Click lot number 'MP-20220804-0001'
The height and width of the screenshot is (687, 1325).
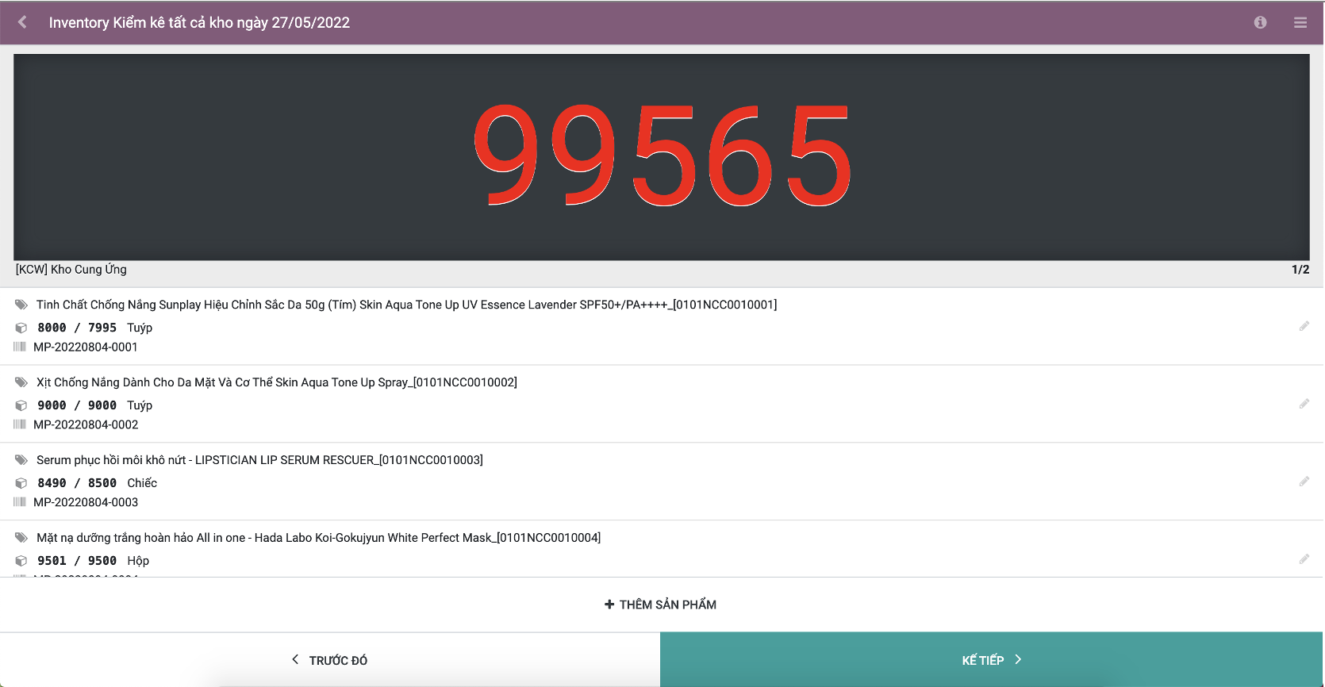point(86,347)
